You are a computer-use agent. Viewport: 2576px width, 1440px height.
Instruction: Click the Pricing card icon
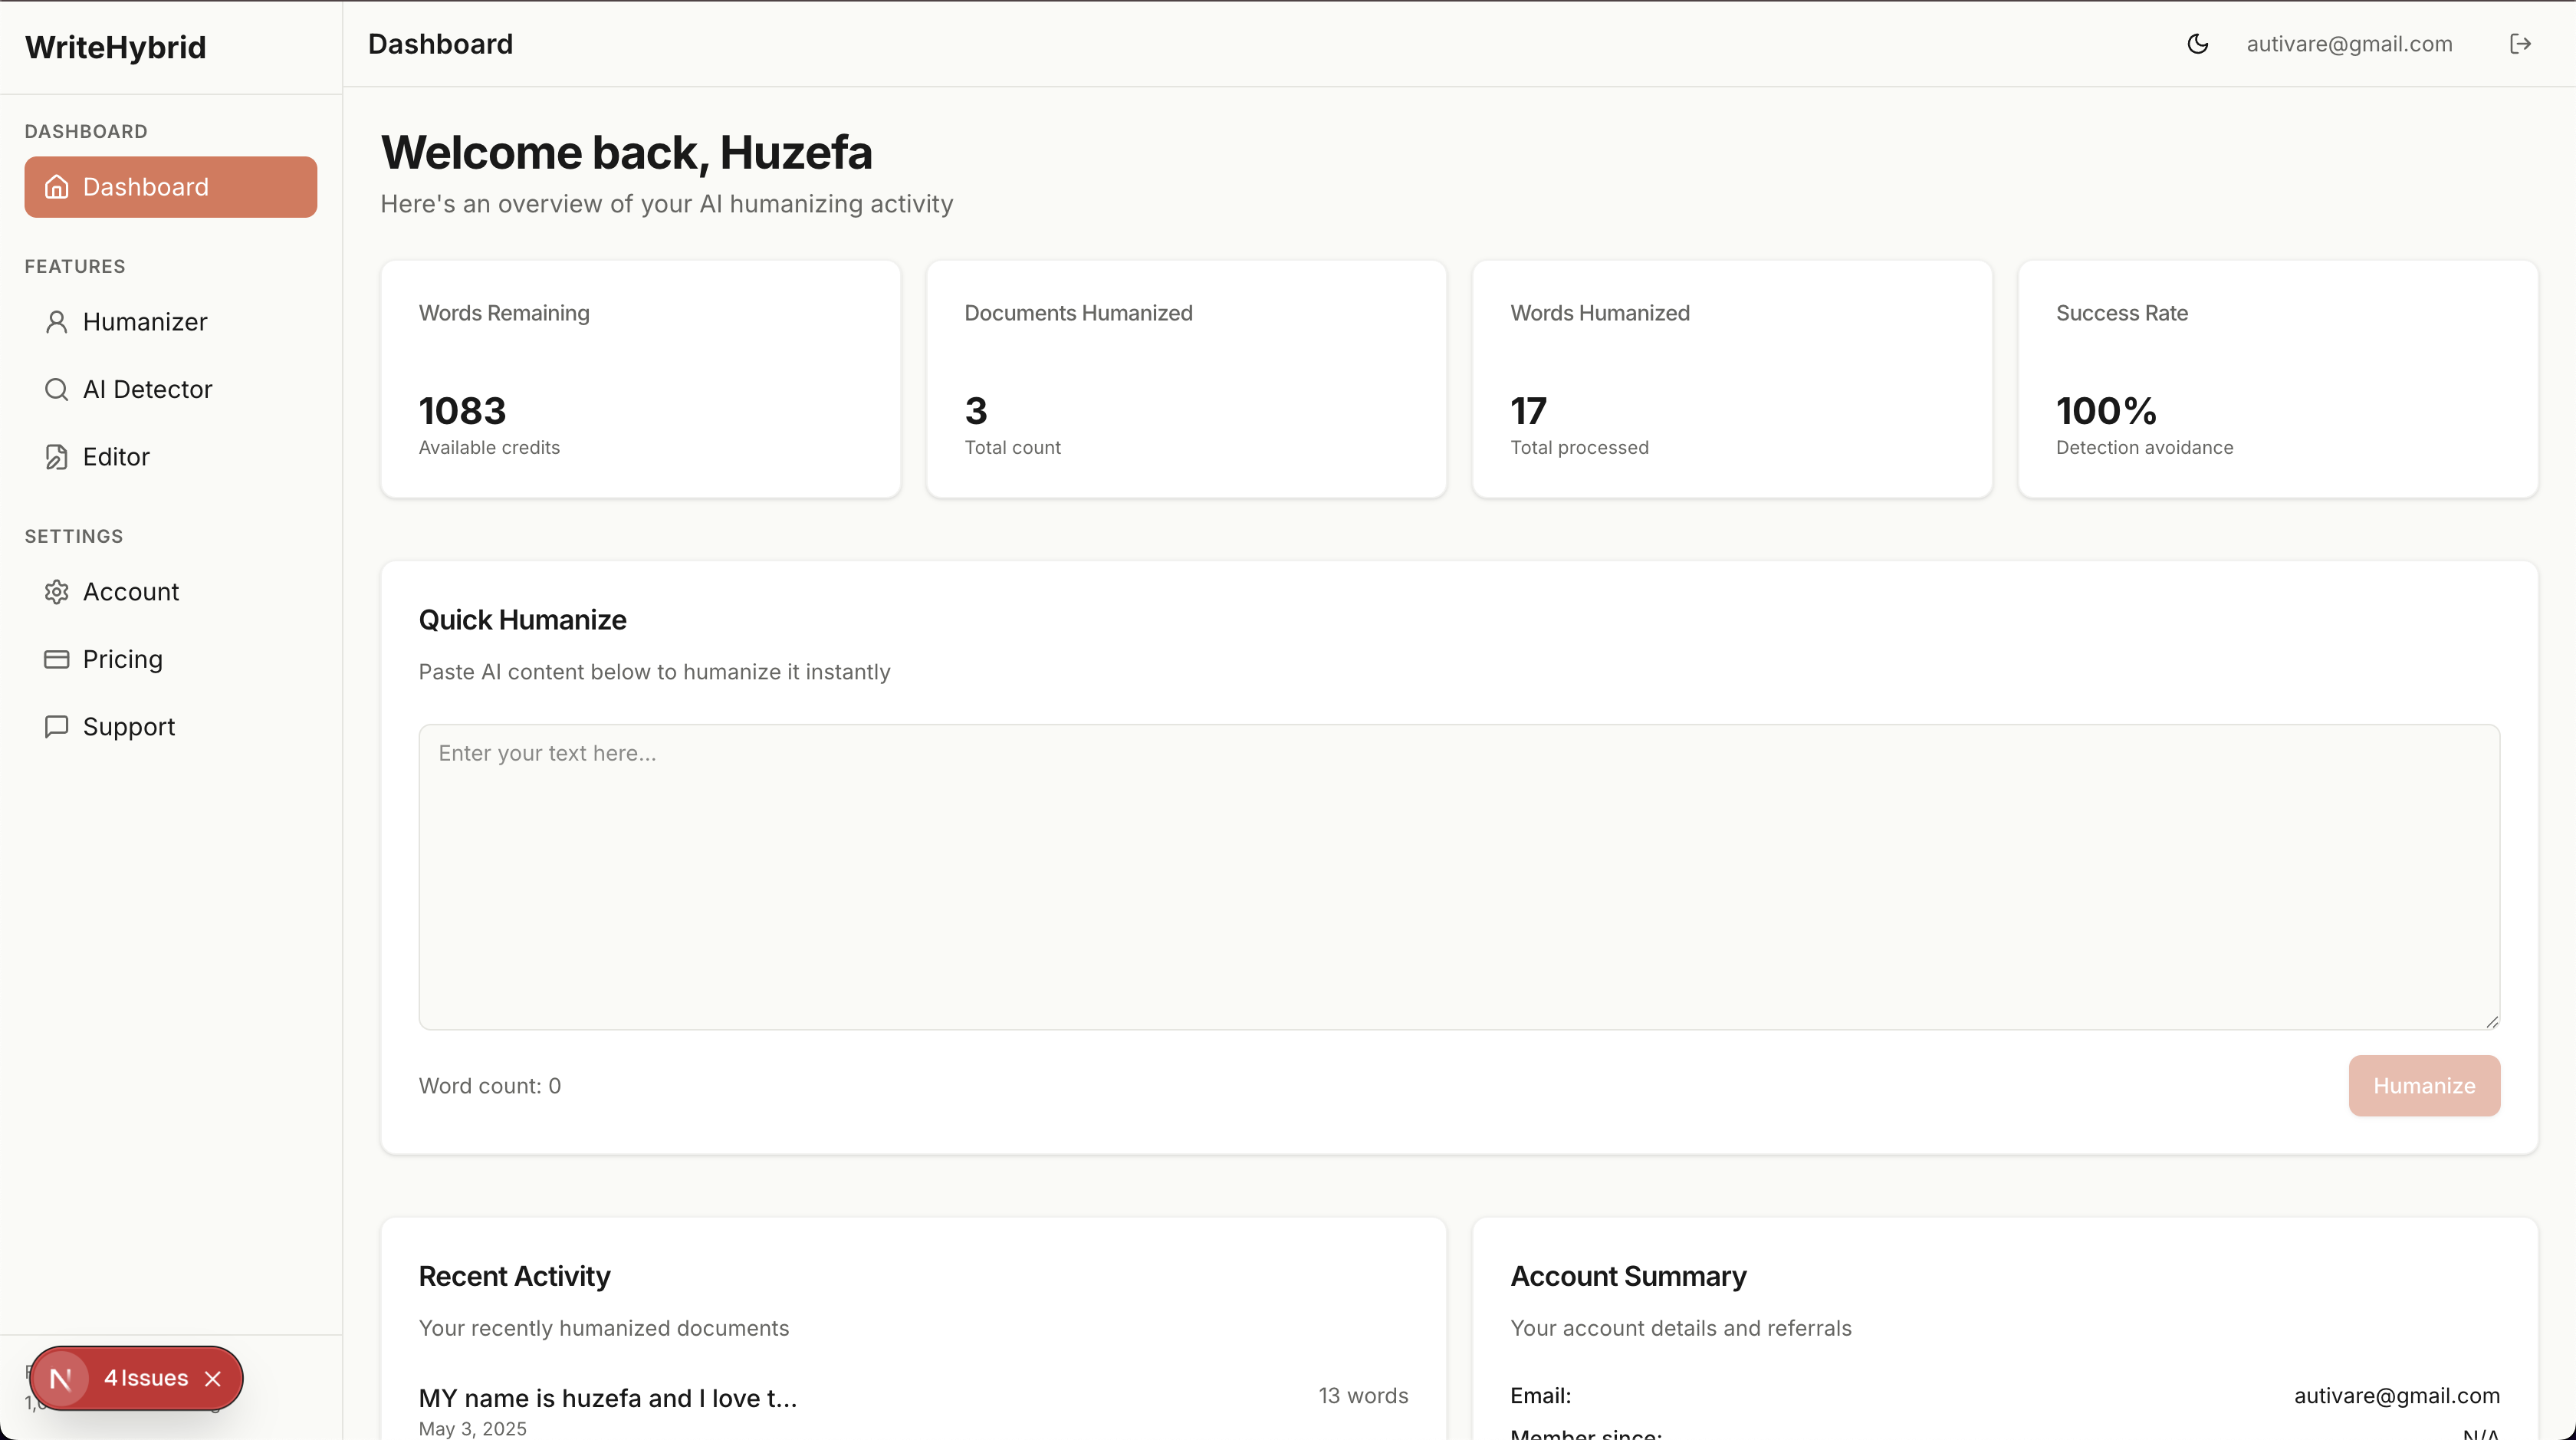[x=57, y=659]
